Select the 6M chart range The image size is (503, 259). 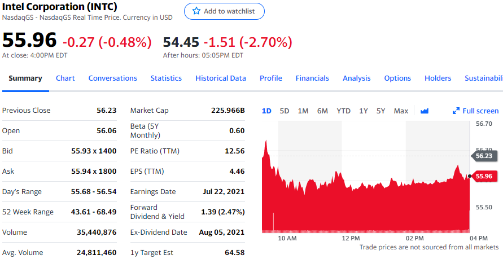tap(322, 111)
